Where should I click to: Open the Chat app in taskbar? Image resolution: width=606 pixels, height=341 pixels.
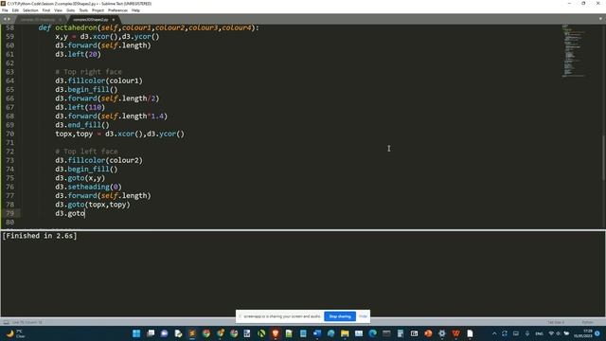click(164, 333)
